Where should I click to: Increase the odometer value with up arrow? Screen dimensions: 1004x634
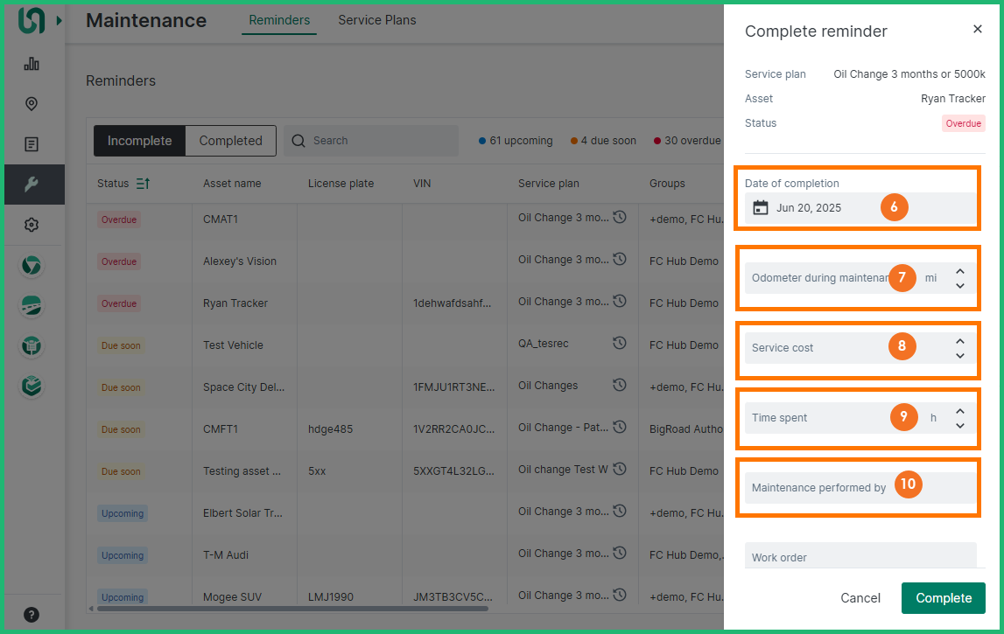(960, 271)
